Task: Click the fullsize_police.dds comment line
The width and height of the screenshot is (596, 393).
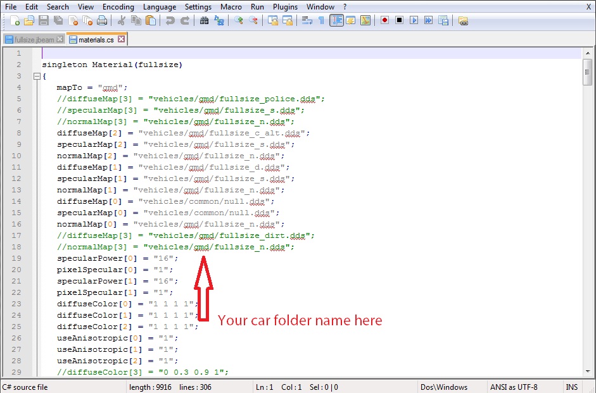Action: [191, 99]
